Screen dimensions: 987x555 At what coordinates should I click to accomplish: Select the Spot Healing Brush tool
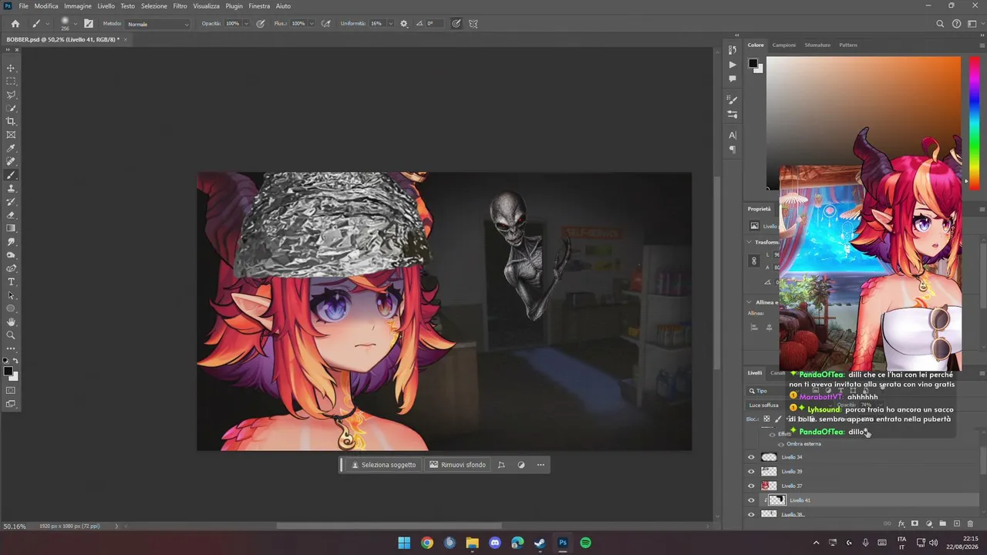[x=11, y=162]
